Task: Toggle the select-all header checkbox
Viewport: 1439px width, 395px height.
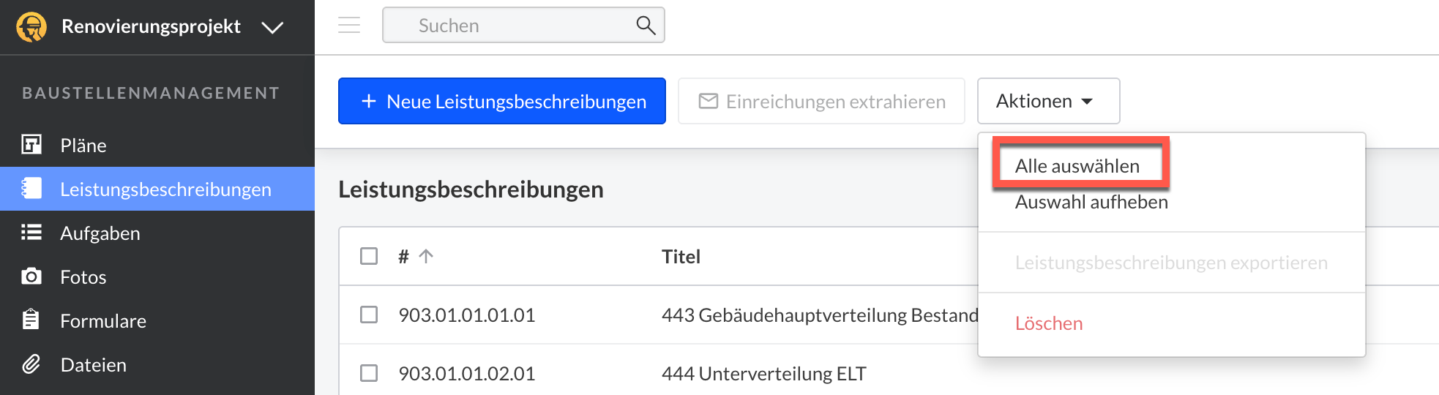Action: pos(369,256)
